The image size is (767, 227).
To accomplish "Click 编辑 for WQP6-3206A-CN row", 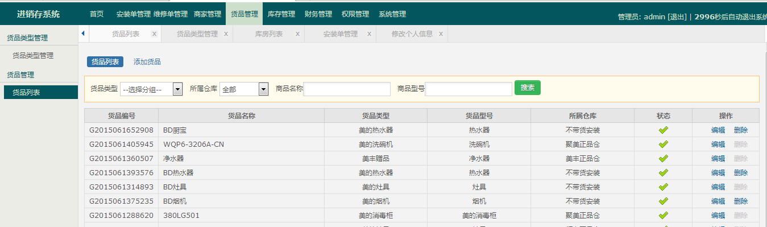I will [x=718, y=145].
